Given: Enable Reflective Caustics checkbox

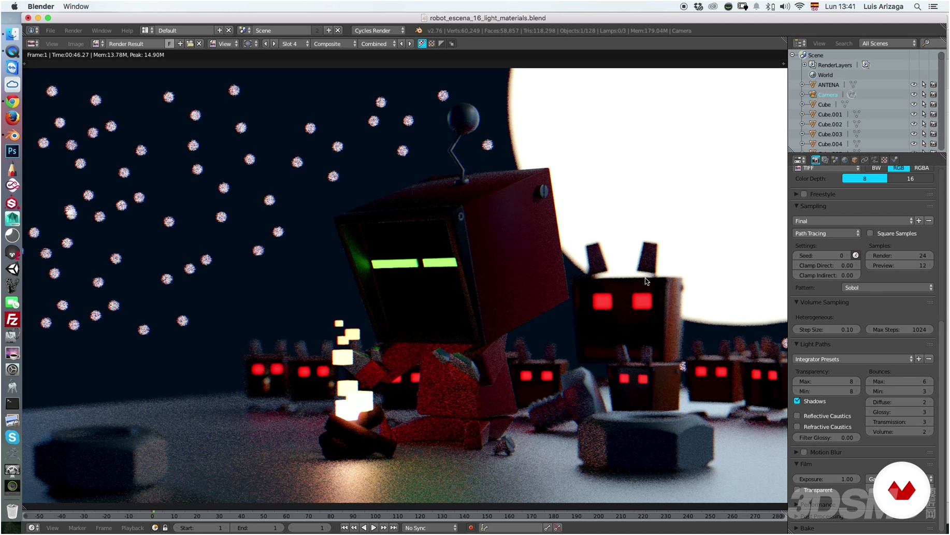Looking at the screenshot, I should [x=797, y=416].
